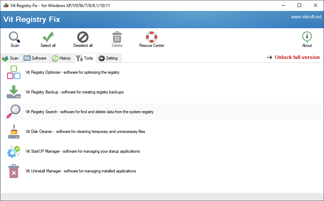Click the Delete trash can toolbar icon
This screenshot has height=201, width=324.
[117, 37]
